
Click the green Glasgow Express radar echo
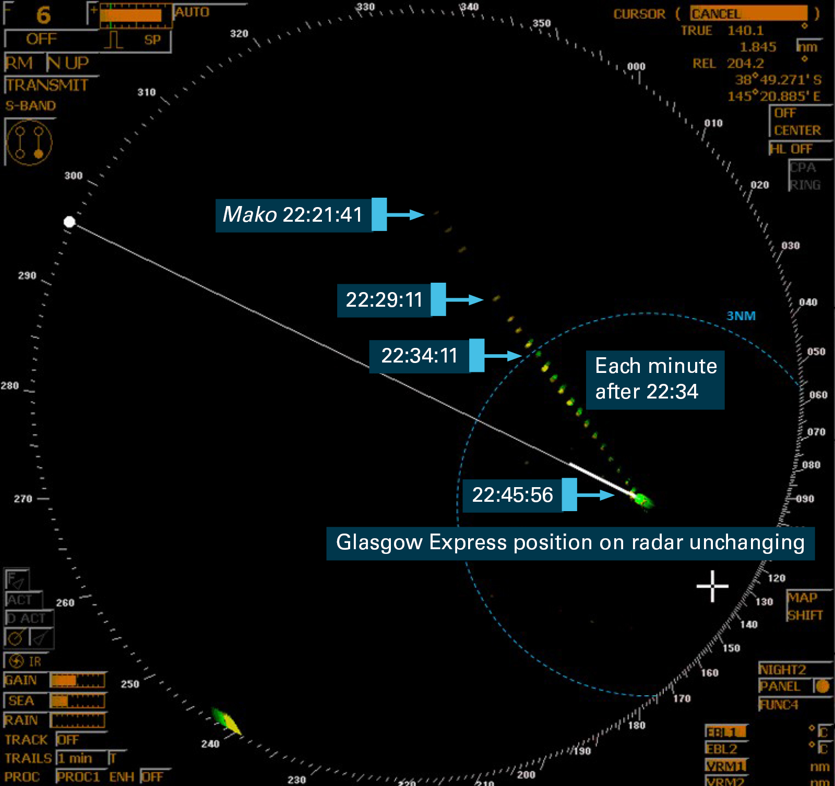tap(642, 500)
